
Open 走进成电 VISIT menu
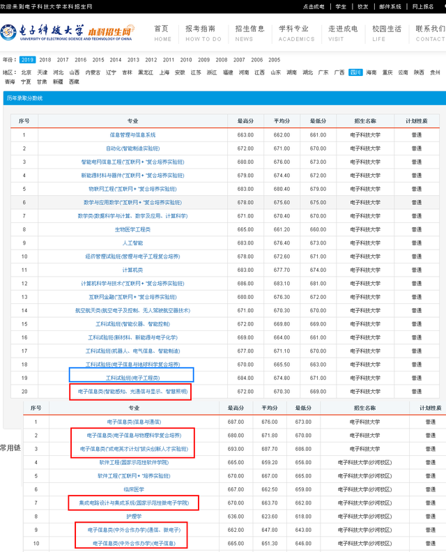(x=343, y=33)
